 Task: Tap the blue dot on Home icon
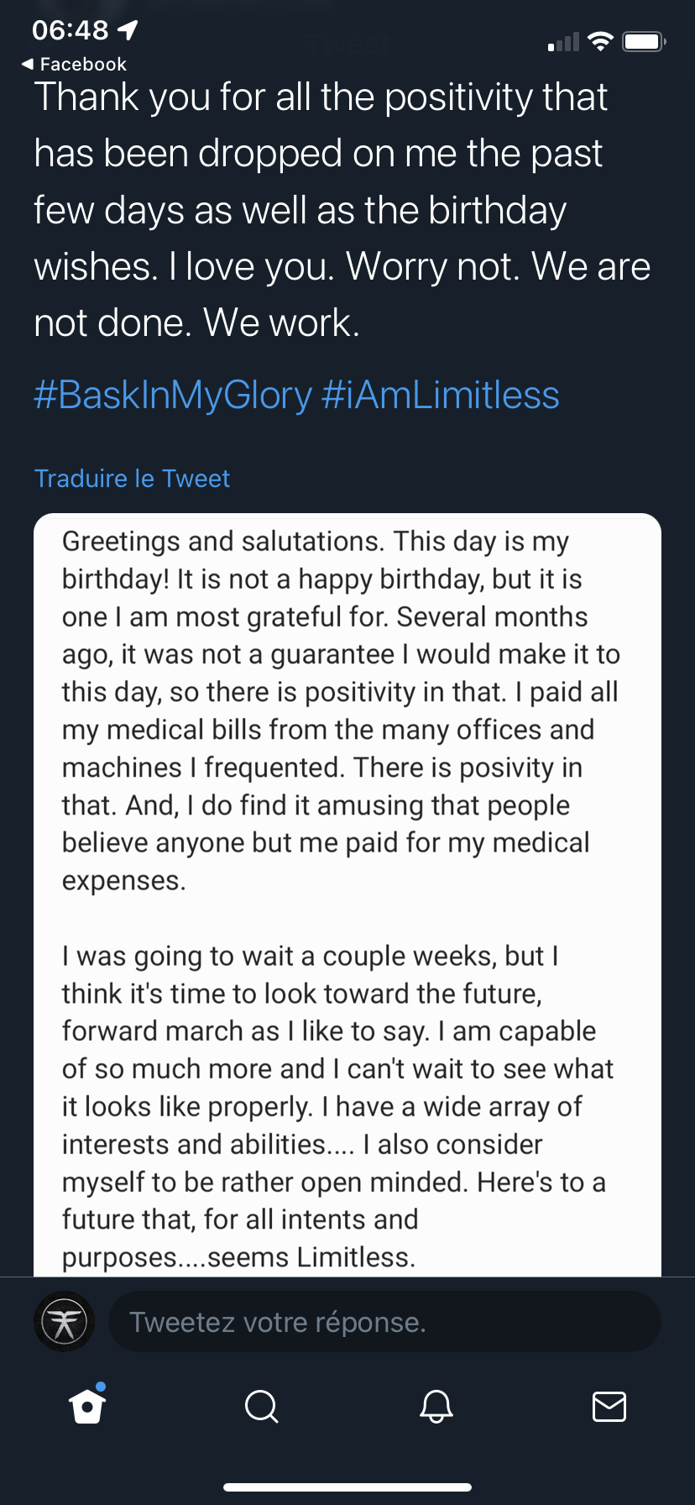click(101, 1386)
